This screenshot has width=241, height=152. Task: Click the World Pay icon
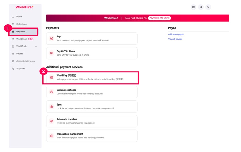(x=51, y=77)
